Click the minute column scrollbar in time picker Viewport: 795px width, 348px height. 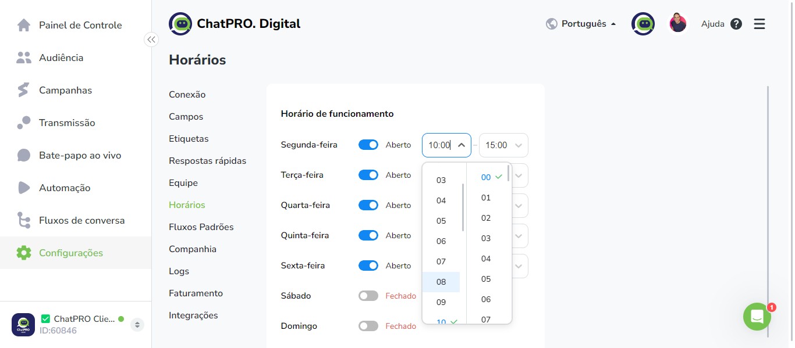508,173
